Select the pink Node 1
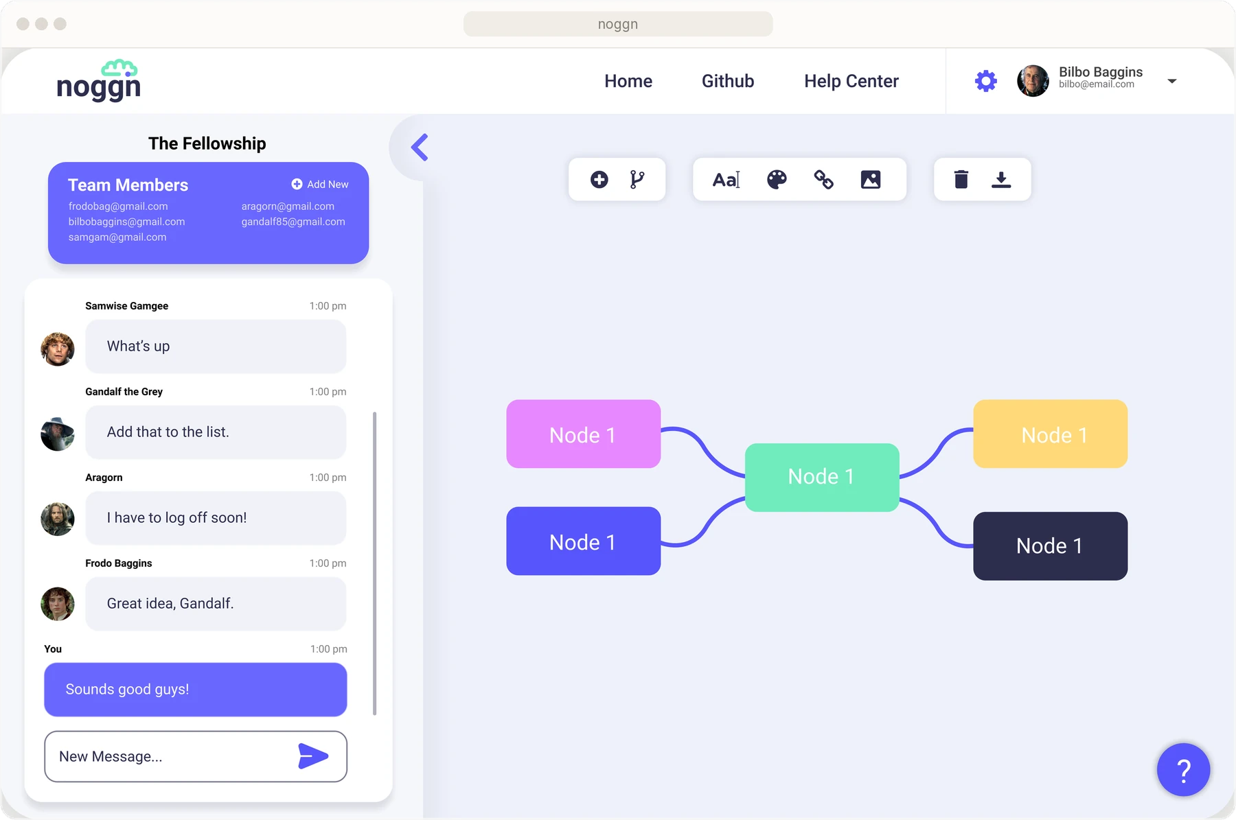The width and height of the screenshot is (1236, 820). tap(584, 434)
